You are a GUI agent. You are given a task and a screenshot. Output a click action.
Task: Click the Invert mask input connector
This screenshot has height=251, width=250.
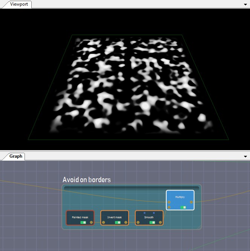tap(103, 222)
